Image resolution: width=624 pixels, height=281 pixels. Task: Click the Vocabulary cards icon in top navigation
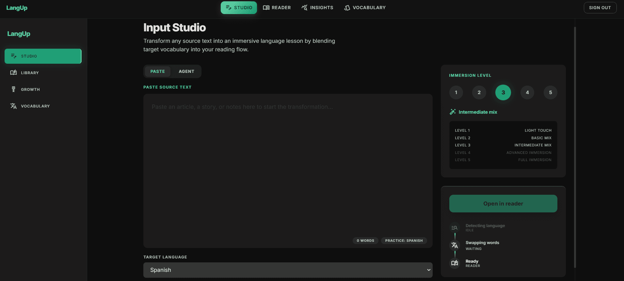tap(347, 8)
